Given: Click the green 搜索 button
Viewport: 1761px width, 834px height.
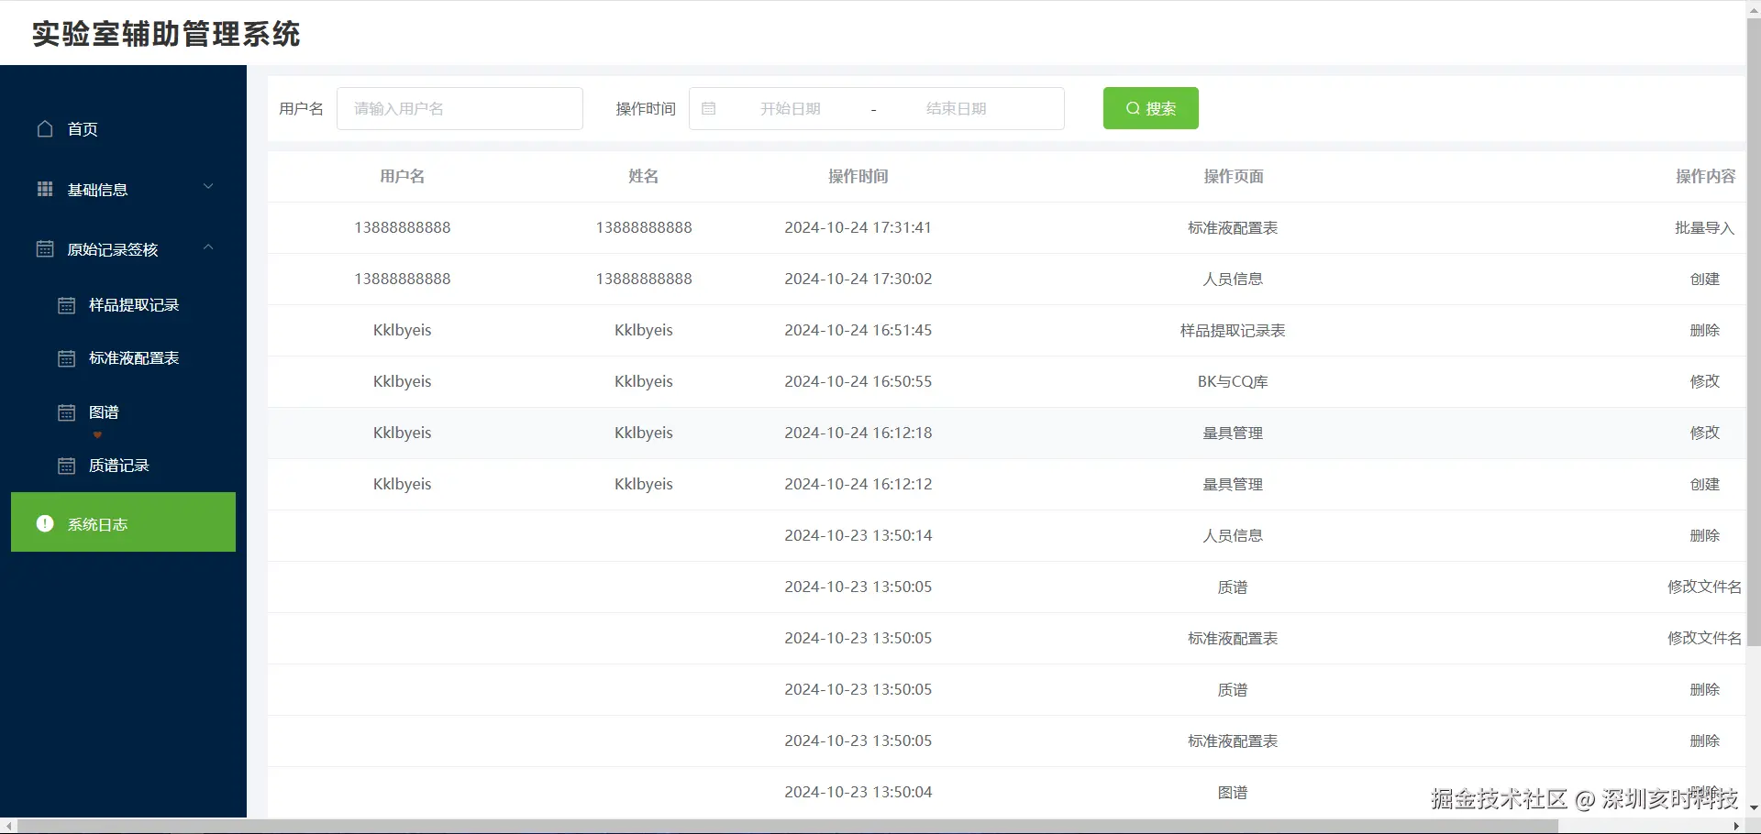Looking at the screenshot, I should pyautogui.click(x=1151, y=108).
